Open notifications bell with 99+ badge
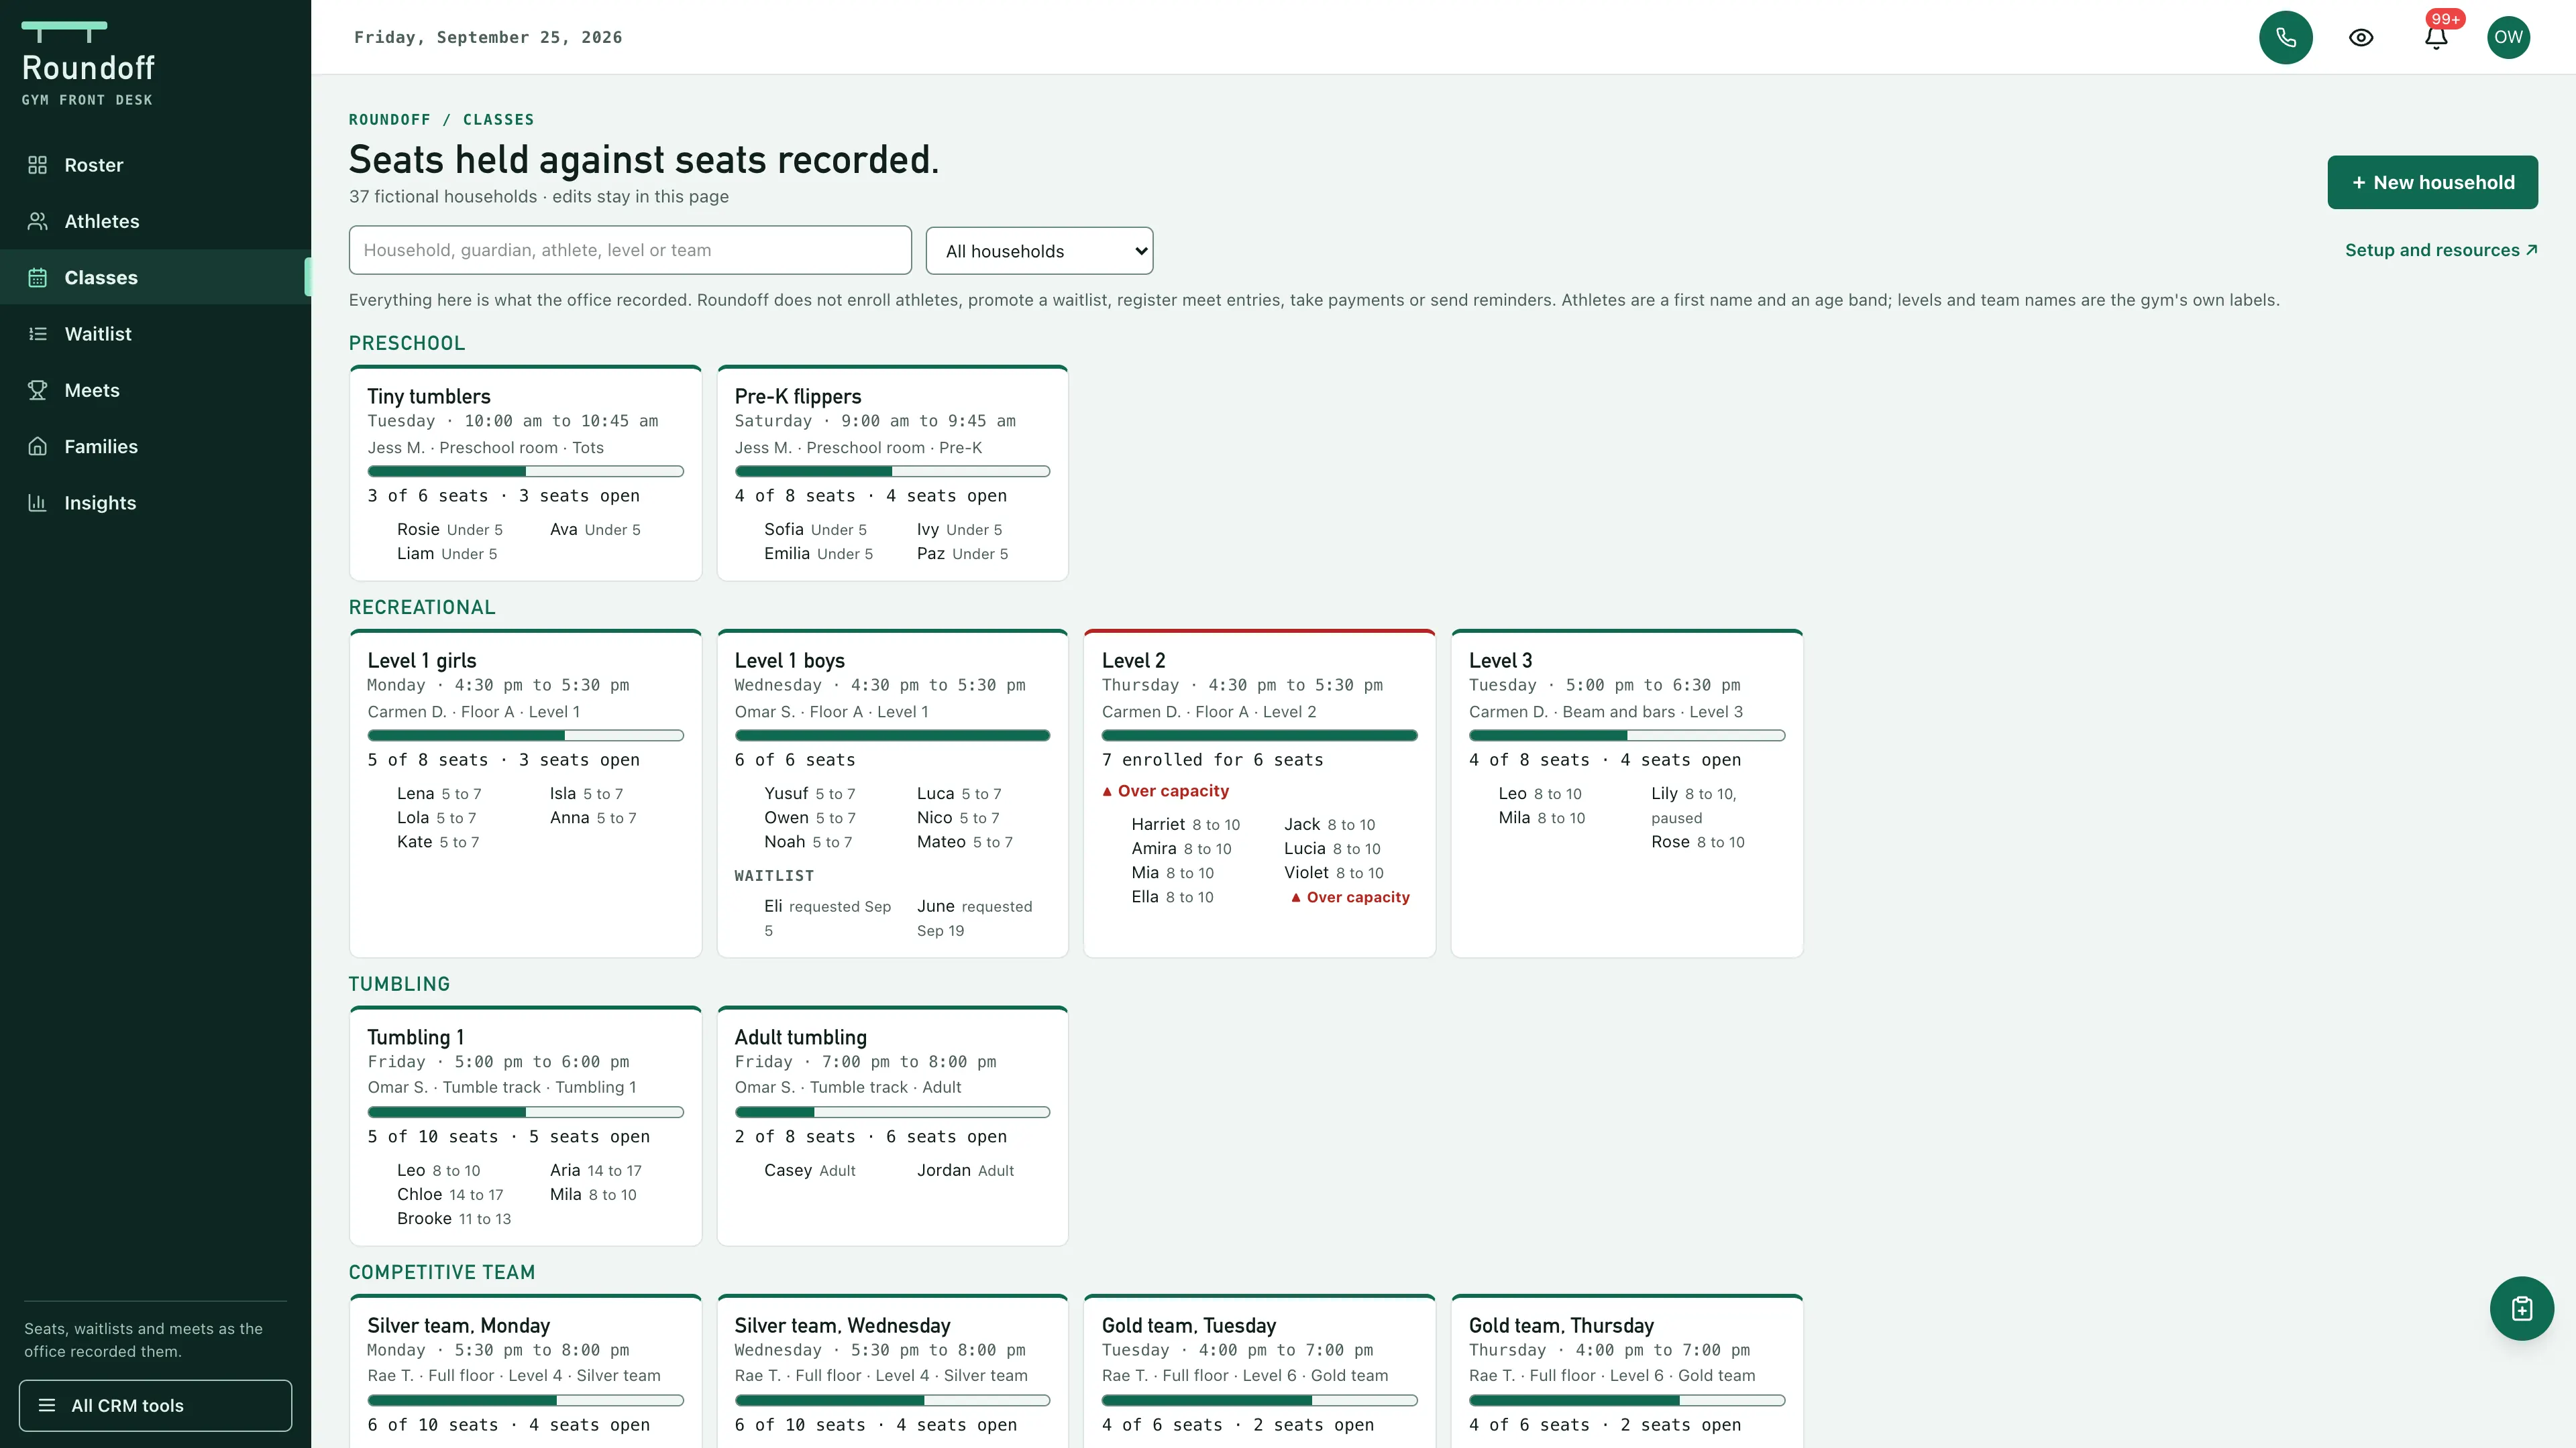Screen dimensions: 2576x1448 [2436, 37]
